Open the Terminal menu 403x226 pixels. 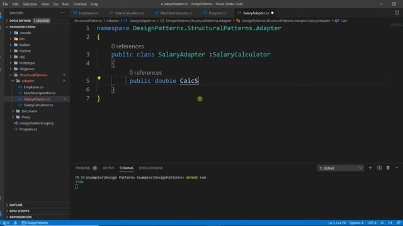[80, 4]
